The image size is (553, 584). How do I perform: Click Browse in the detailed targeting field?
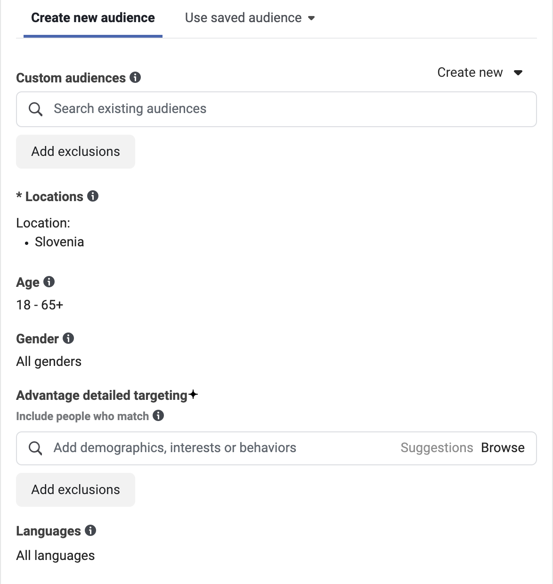(503, 447)
